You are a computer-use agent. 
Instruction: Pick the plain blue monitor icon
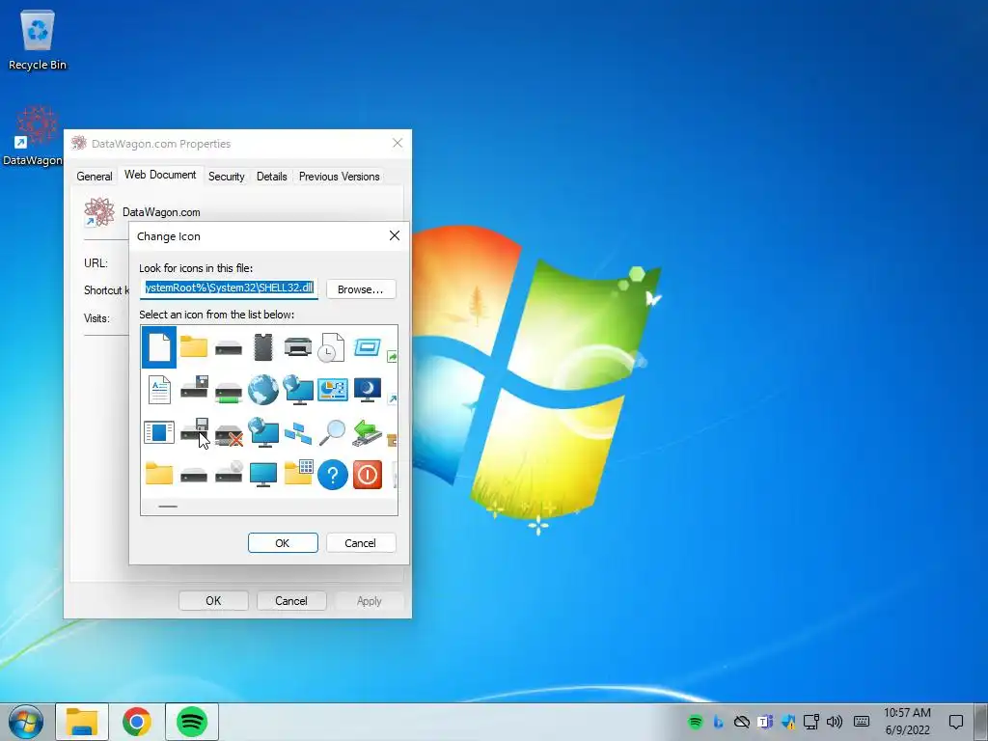tap(262, 475)
